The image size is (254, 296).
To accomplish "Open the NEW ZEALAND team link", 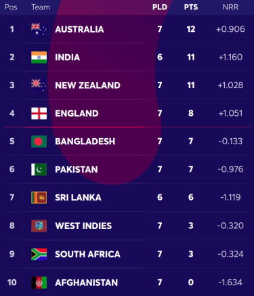I will pyautogui.click(x=87, y=85).
